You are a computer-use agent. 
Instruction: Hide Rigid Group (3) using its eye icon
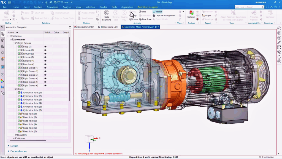coord(45,75)
